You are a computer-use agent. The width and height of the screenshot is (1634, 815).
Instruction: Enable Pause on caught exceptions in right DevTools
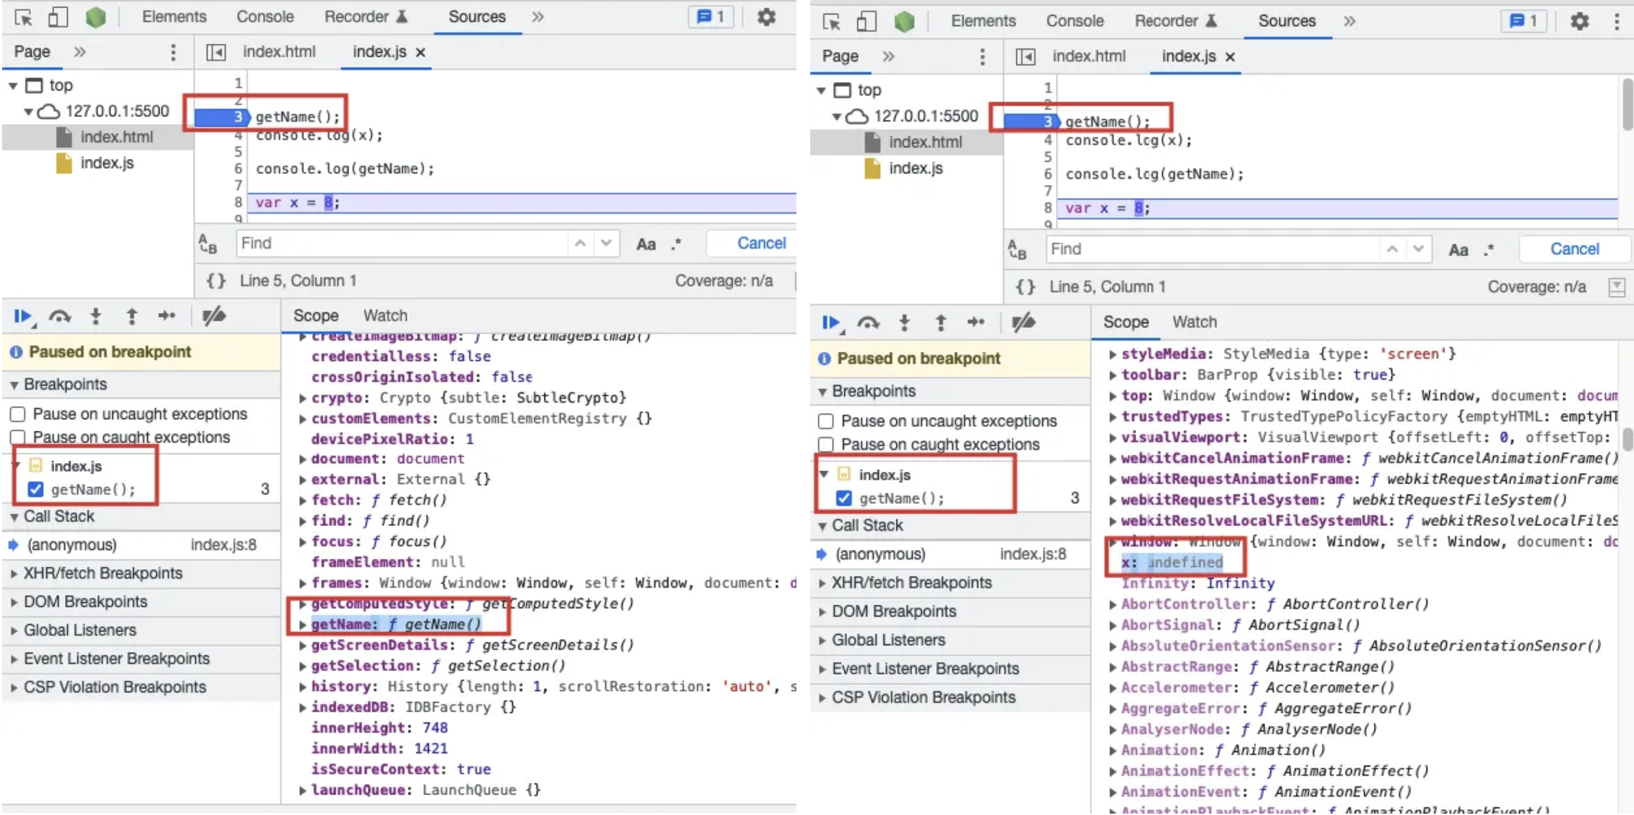pos(826,444)
